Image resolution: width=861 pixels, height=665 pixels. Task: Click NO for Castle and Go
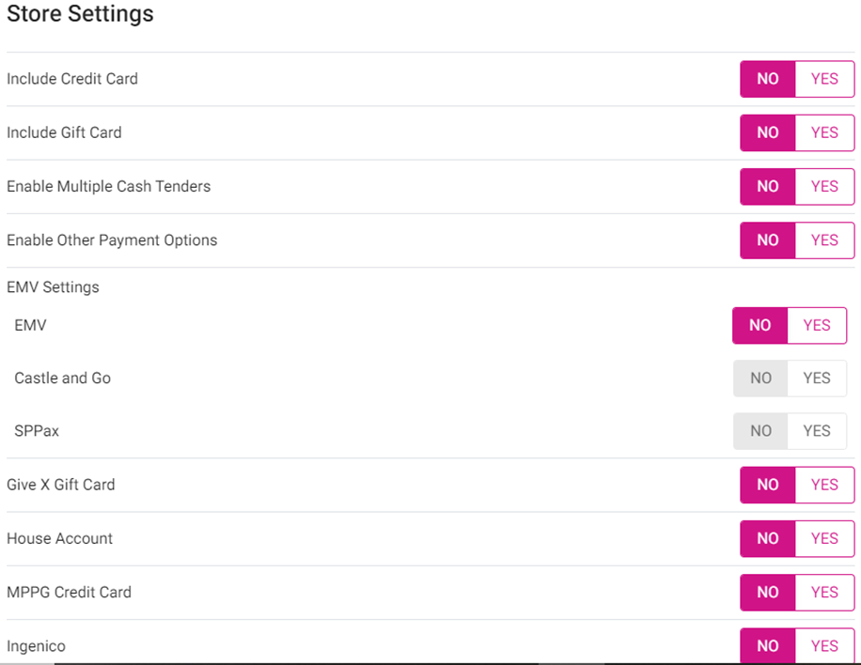point(760,378)
